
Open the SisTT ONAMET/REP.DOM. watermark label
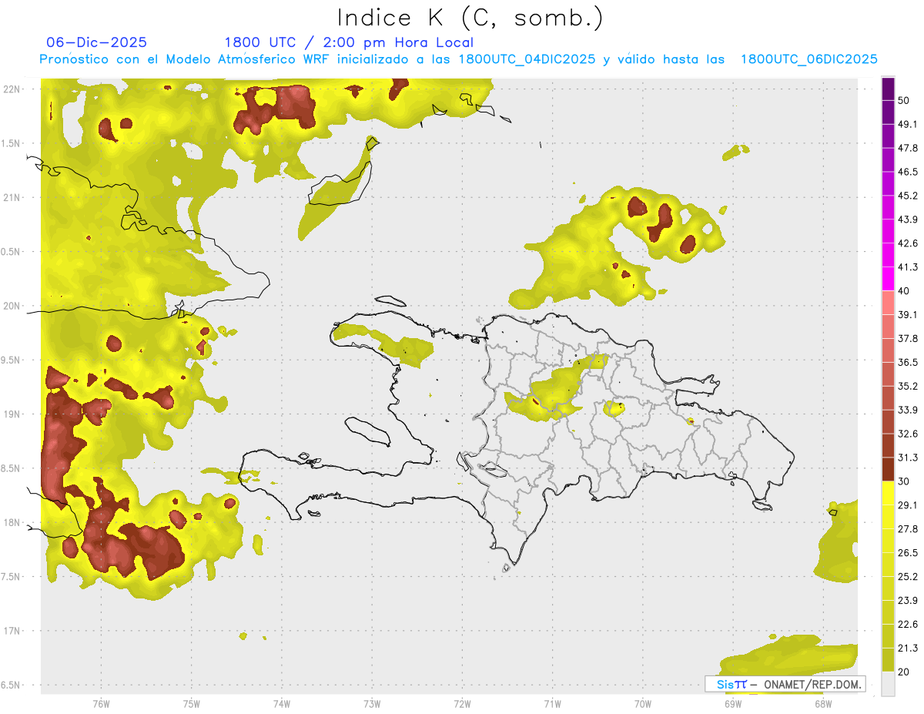[x=785, y=684]
